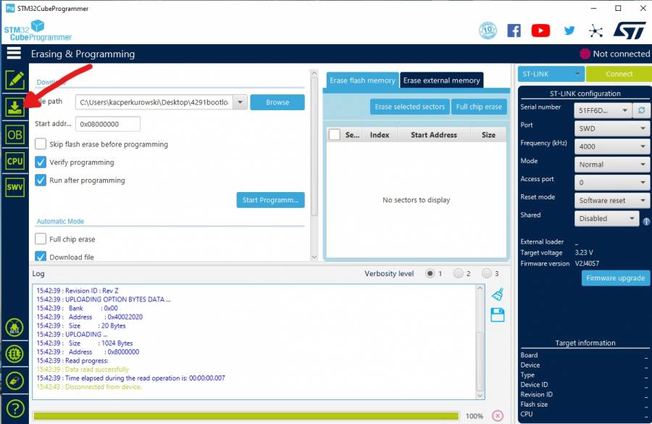Sort by Size column header
652x424 pixels.
coord(488,135)
